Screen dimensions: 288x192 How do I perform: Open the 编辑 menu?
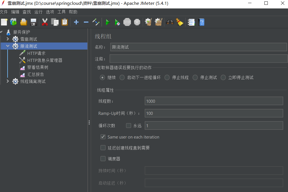(x=15, y=12)
